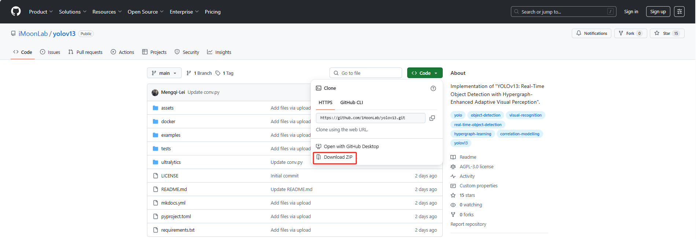Image resolution: width=696 pixels, height=239 pixels.
Task: Click the LICENSE file icon
Action: (x=155, y=176)
